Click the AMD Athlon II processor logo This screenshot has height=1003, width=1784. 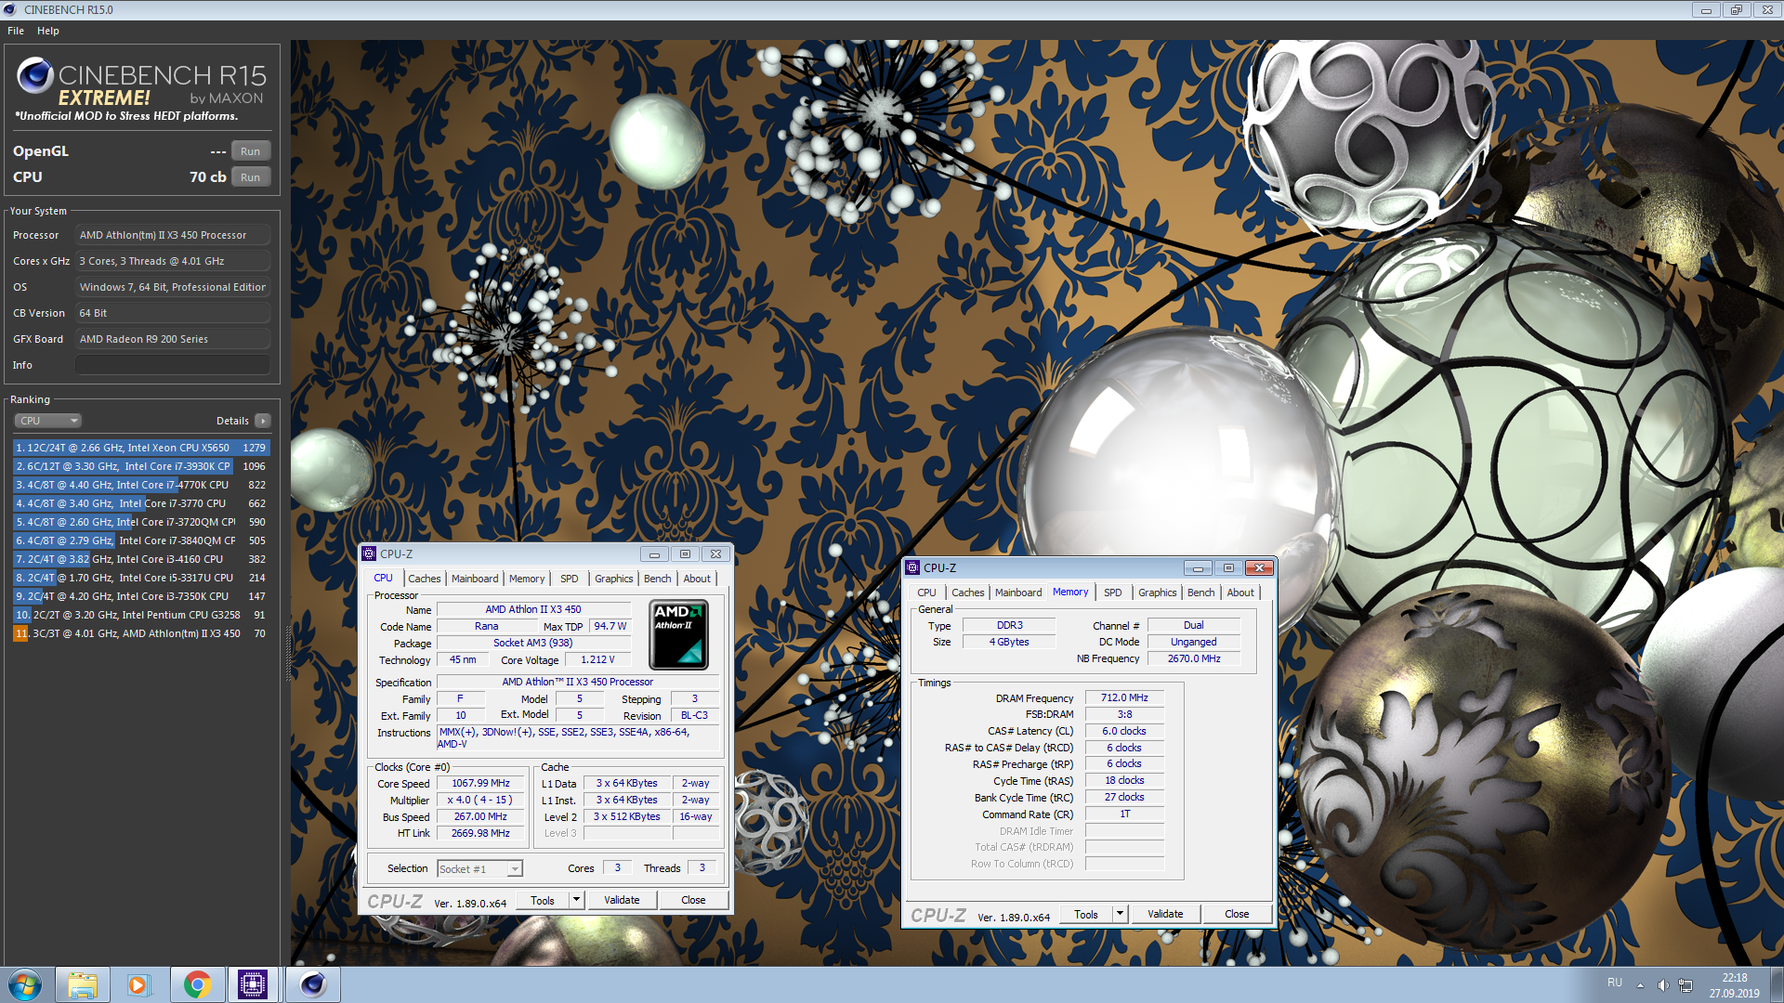678,634
